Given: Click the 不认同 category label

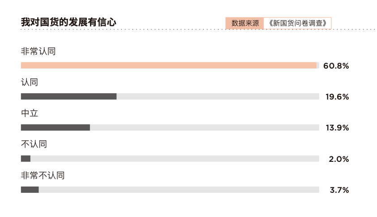Looking at the screenshot, I should (x=34, y=144).
